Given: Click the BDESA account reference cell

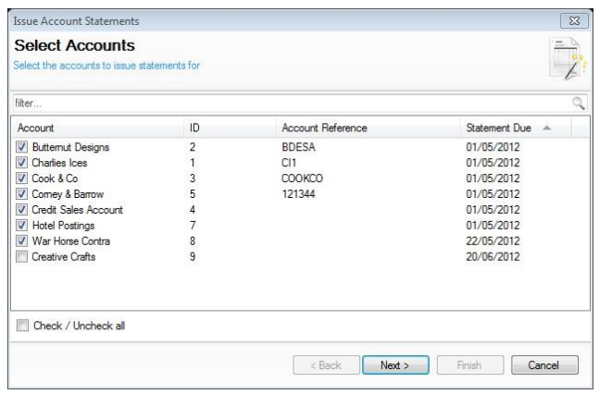Looking at the screenshot, I should (x=299, y=147).
